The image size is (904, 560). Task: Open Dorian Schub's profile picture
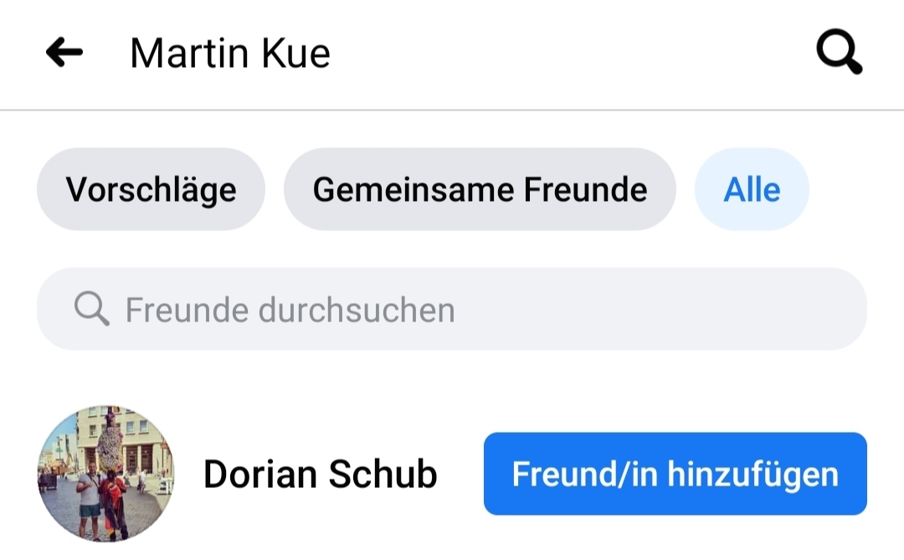(x=105, y=474)
